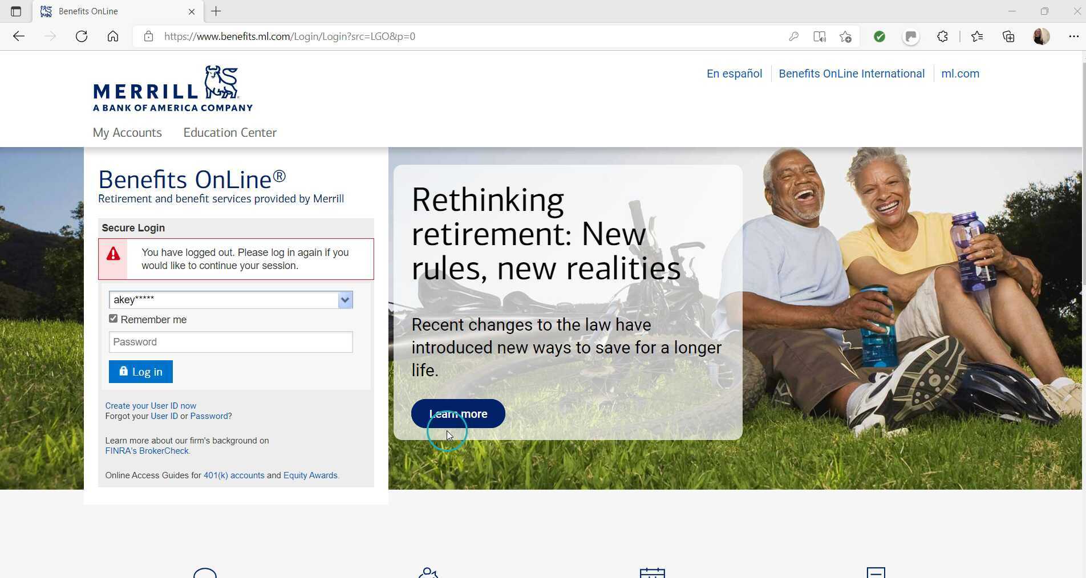1086x578 pixels.
Task: Click inside the Password field
Action: pyautogui.click(x=230, y=341)
